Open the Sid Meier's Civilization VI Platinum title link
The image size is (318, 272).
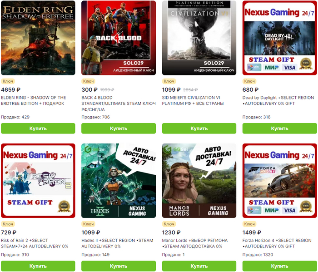(x=193, y=100)
